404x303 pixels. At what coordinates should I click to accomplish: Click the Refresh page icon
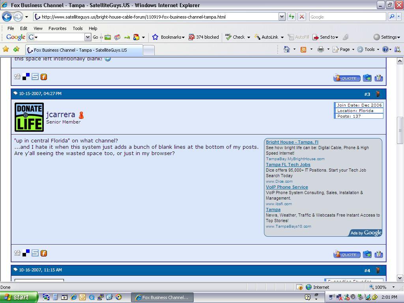click(292, 17)
